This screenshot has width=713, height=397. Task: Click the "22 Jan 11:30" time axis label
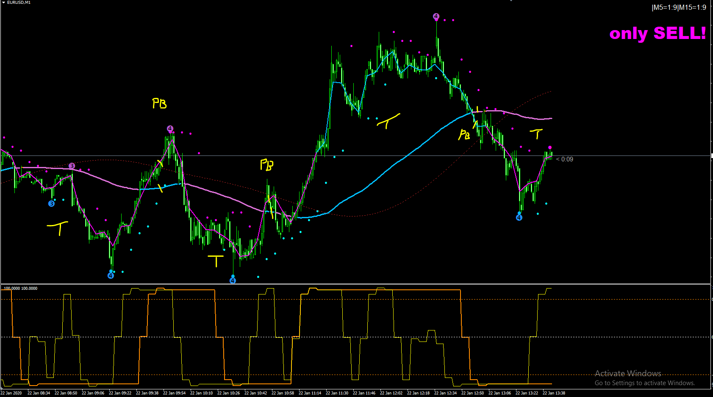[337, 393]
